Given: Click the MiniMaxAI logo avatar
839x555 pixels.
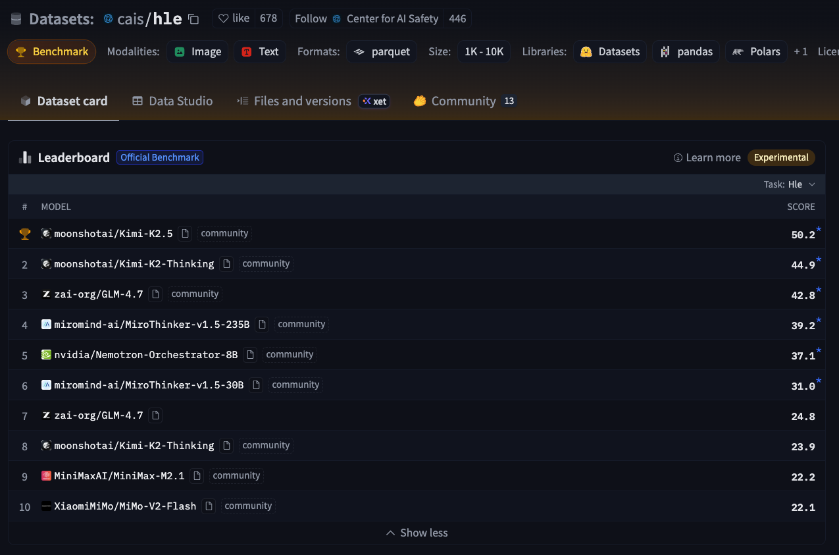Looking at the screenshot, I should click(46, 476).
